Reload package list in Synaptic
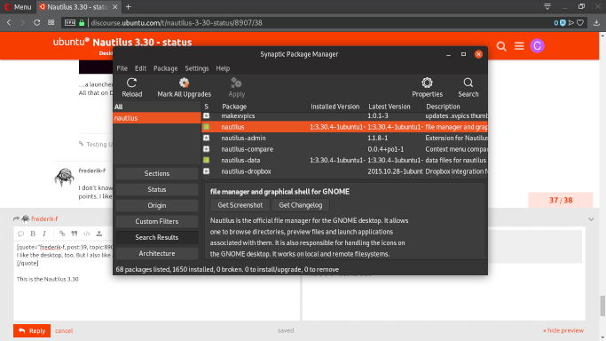Image resolution: width=606 pixels, height=341 pixels. [x=132, y=87]
